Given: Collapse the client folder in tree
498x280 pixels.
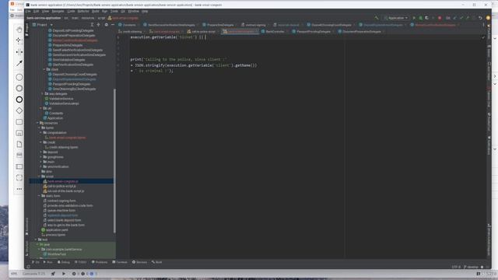Looking at the screenshot, I should (44, 69).
